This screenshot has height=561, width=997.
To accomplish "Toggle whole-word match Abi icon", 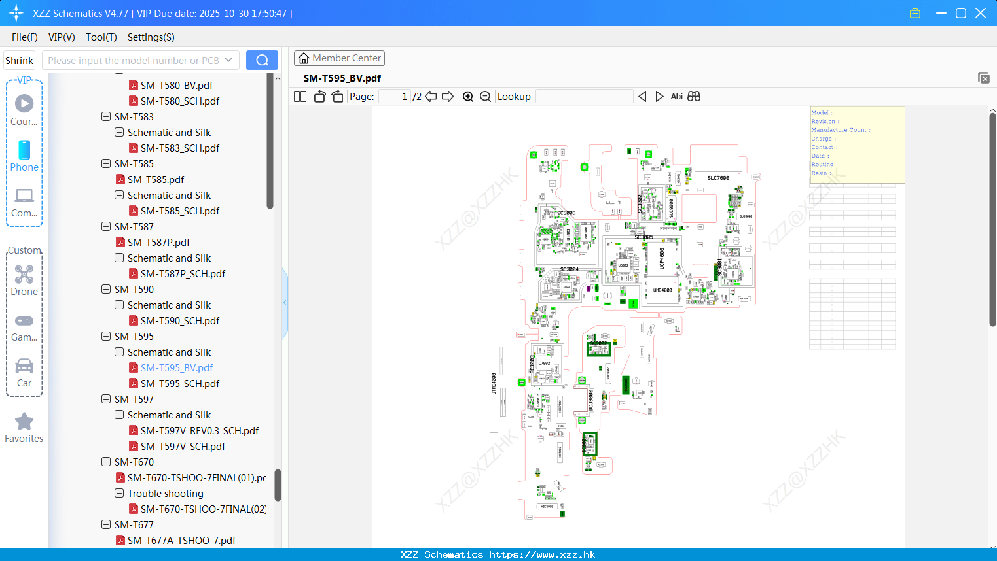I will 676,96.
